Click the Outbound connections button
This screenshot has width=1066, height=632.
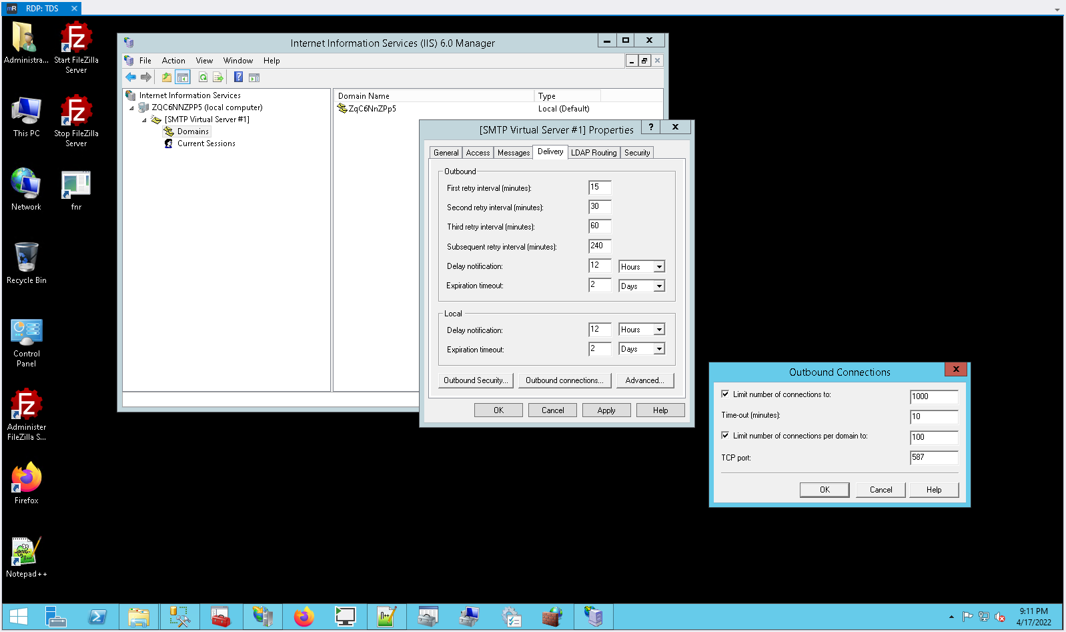tap(564, 380)
